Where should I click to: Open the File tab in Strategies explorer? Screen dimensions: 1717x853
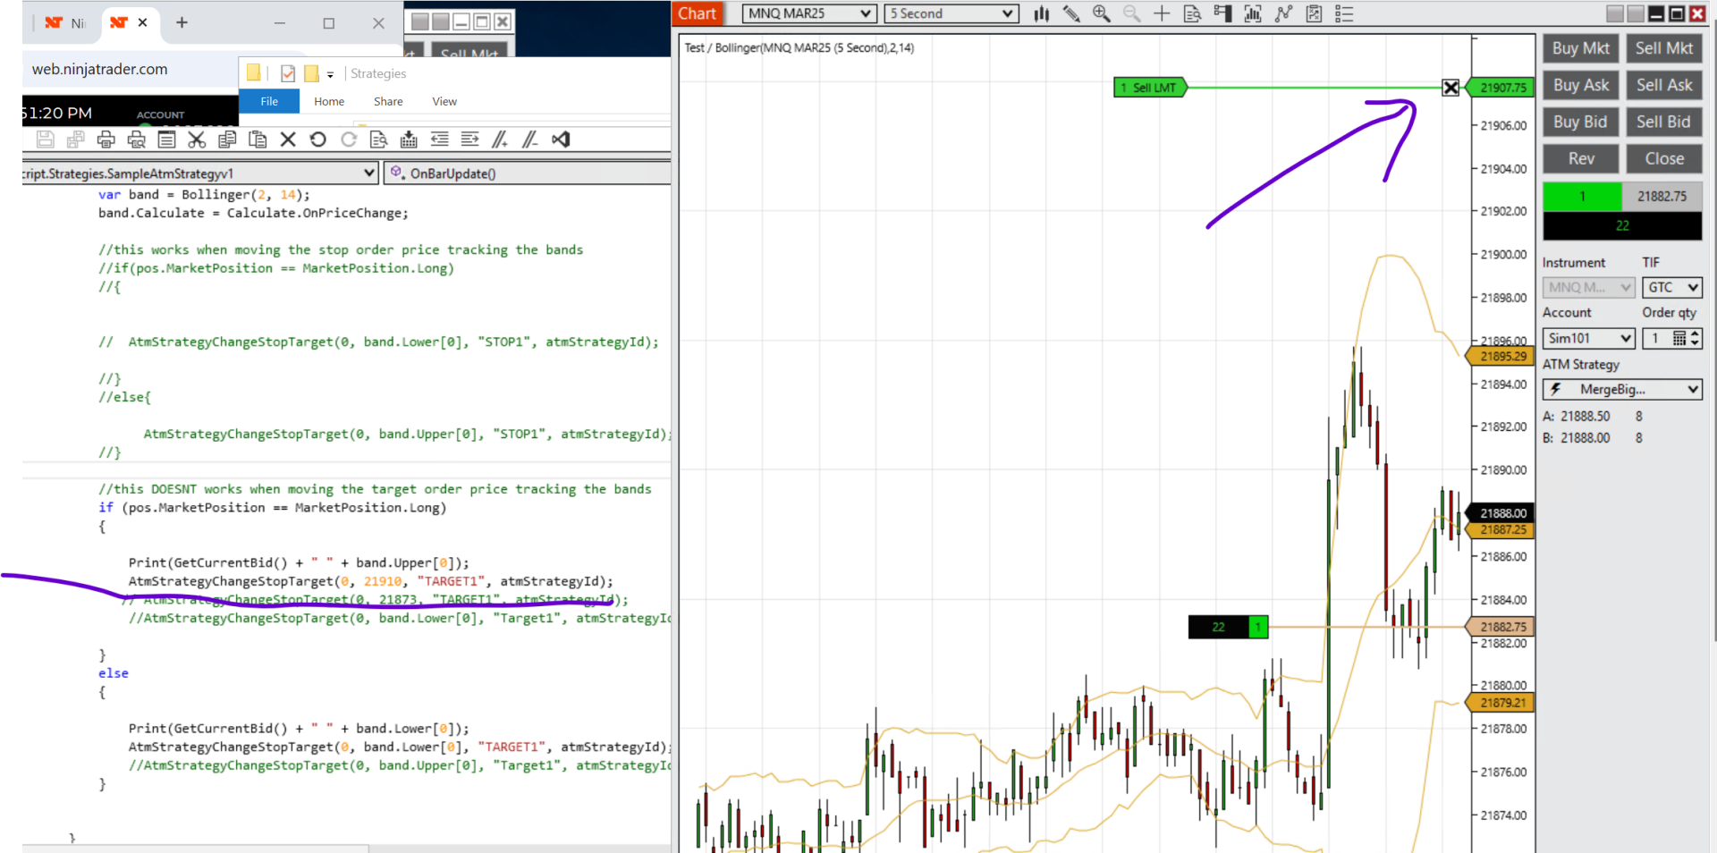pyautogui.click(x=269, y=102)
